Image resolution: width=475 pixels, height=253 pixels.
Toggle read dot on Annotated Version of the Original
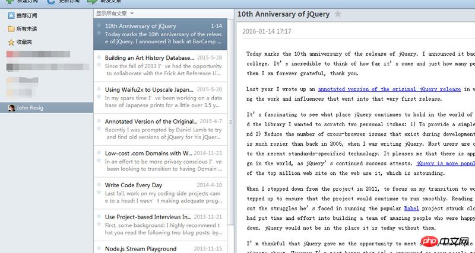(99, 121)
